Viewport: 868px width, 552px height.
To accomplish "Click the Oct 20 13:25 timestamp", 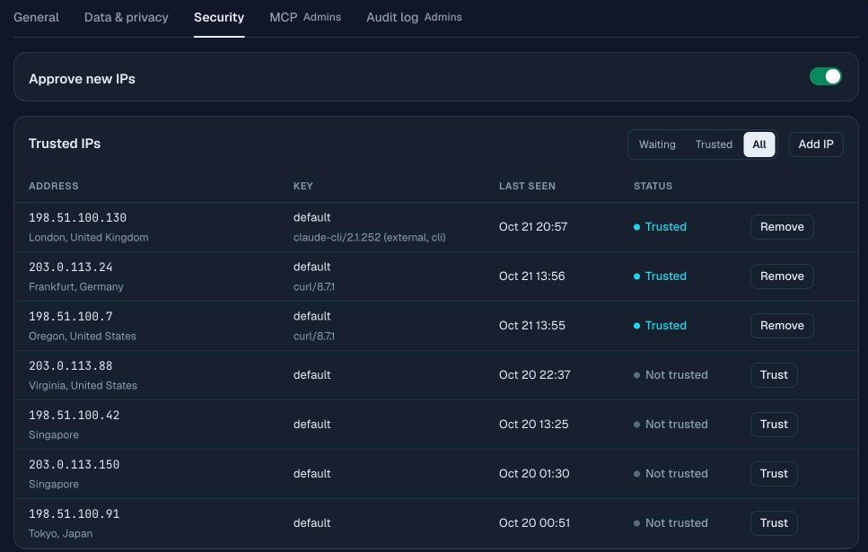I will [x=534, y=425].
